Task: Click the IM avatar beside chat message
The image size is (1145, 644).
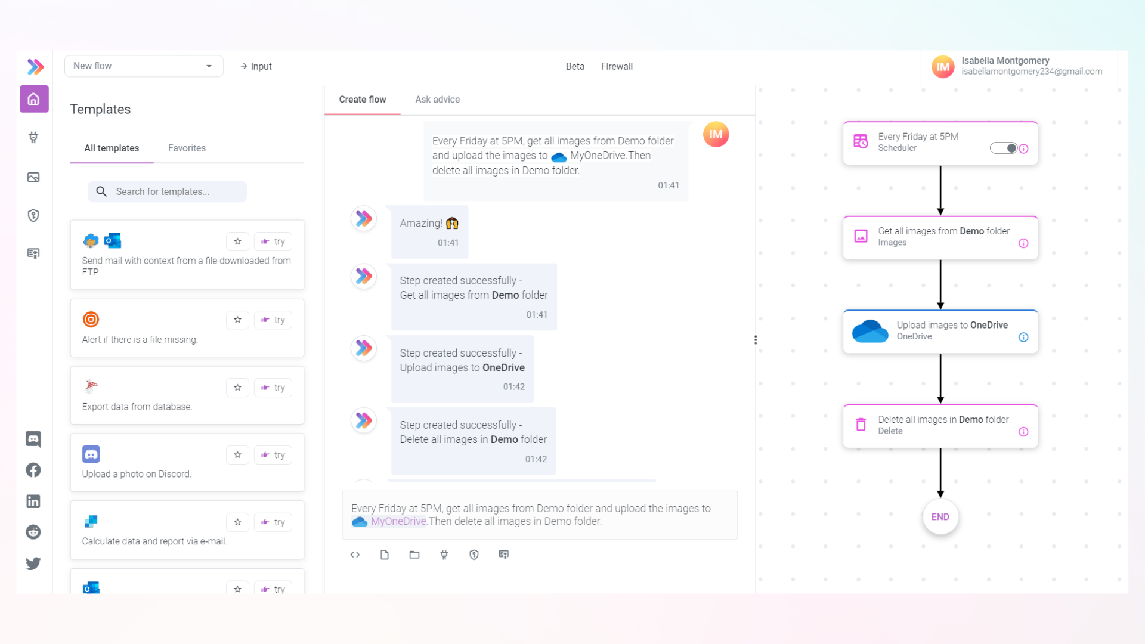Action: pyautogui.click(x=716, y=135)
